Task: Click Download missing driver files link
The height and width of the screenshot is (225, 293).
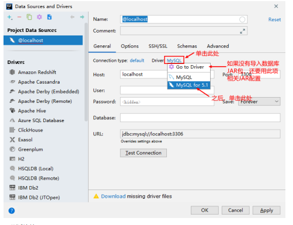Action: [113, 197]
